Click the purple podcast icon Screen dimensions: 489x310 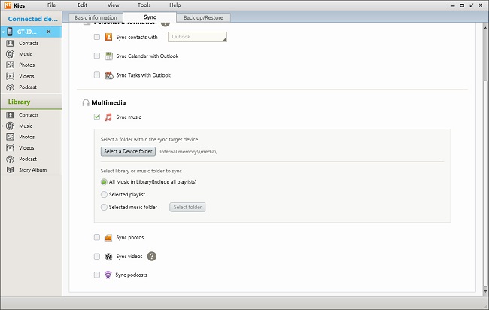(108, 275)
